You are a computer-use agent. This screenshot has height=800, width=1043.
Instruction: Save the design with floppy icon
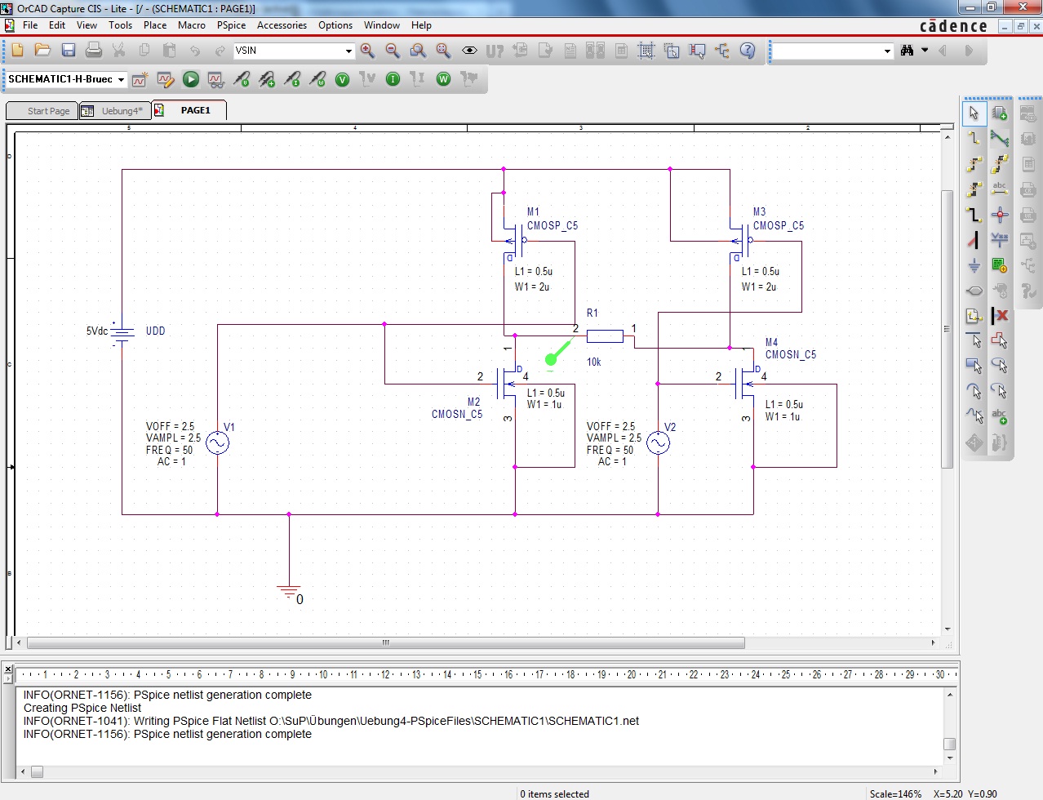(x=69, y=51)
